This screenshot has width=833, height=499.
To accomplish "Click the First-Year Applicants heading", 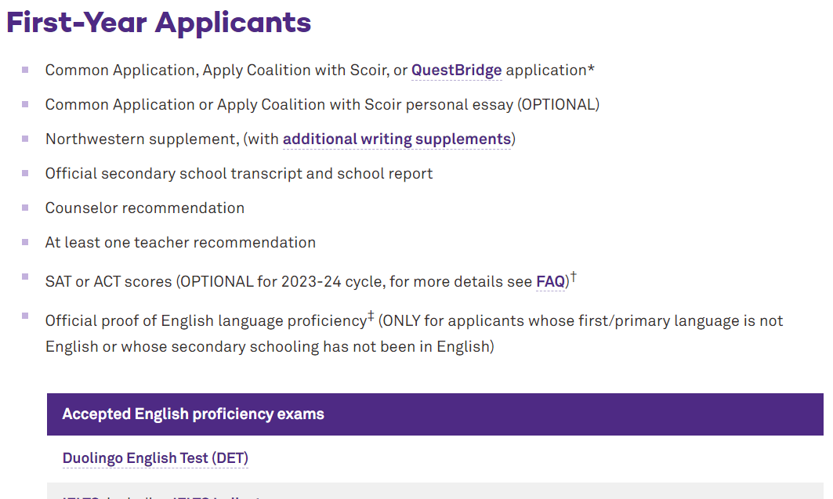I will click(x=159, y=22).
